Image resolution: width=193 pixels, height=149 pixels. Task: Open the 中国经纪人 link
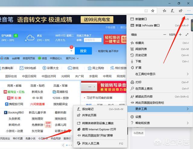[x=56, y=58]
